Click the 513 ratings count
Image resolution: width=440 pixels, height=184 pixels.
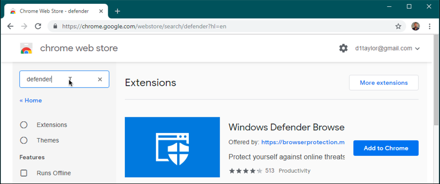[270, 170]
